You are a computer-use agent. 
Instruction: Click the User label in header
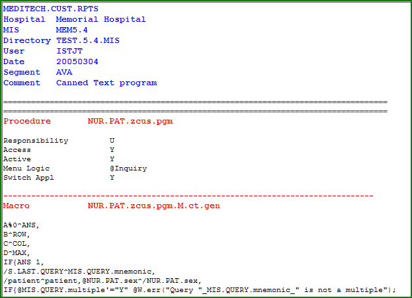pos(14,51)
